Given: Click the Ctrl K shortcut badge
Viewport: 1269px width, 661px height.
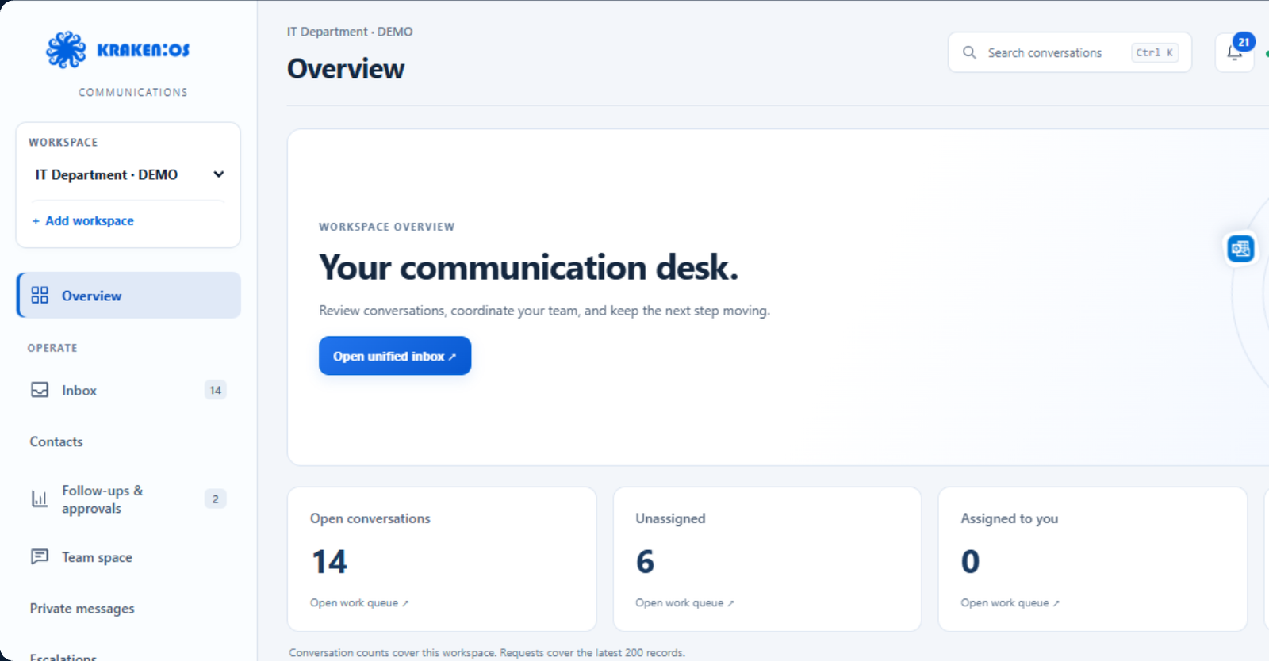Looking at the screenshot, I should click(1155, 52).
